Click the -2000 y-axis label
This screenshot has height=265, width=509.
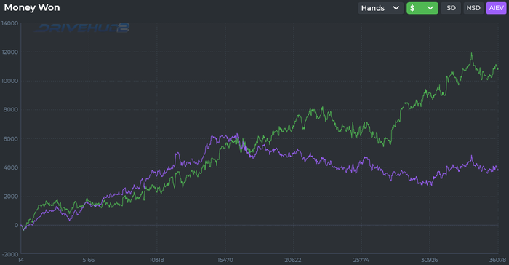(x=9, y=254)
